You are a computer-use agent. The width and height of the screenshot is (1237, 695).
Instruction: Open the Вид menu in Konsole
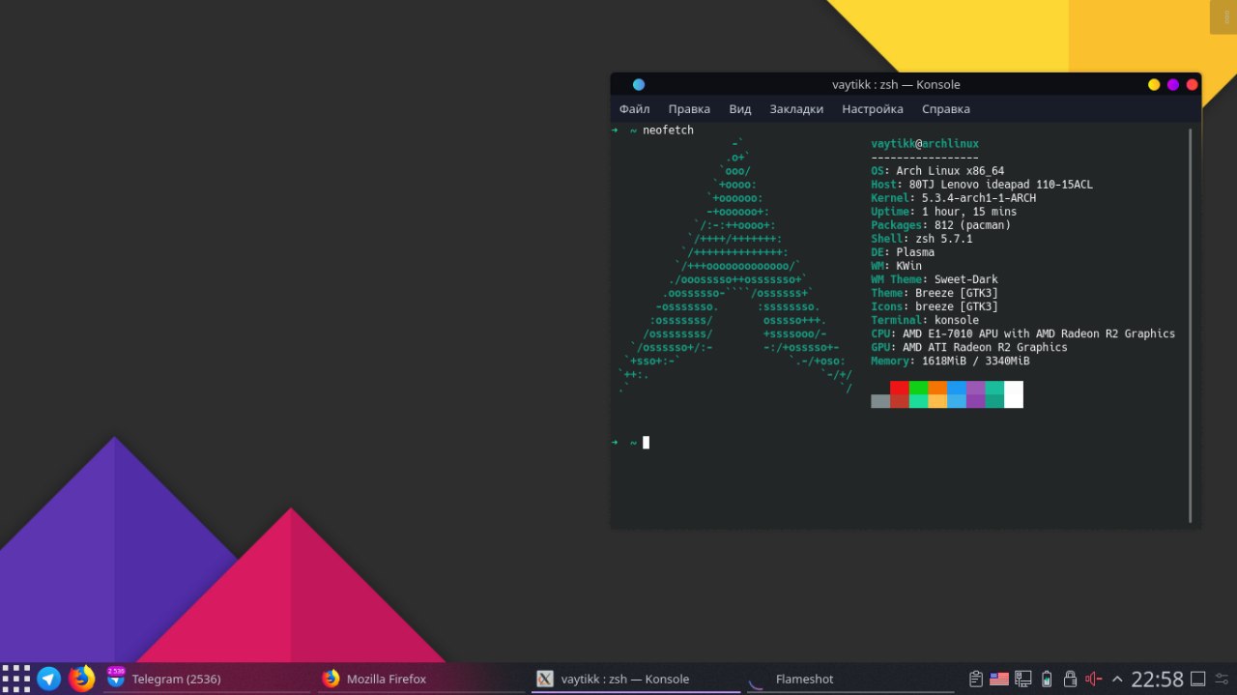tap(739, 109)
